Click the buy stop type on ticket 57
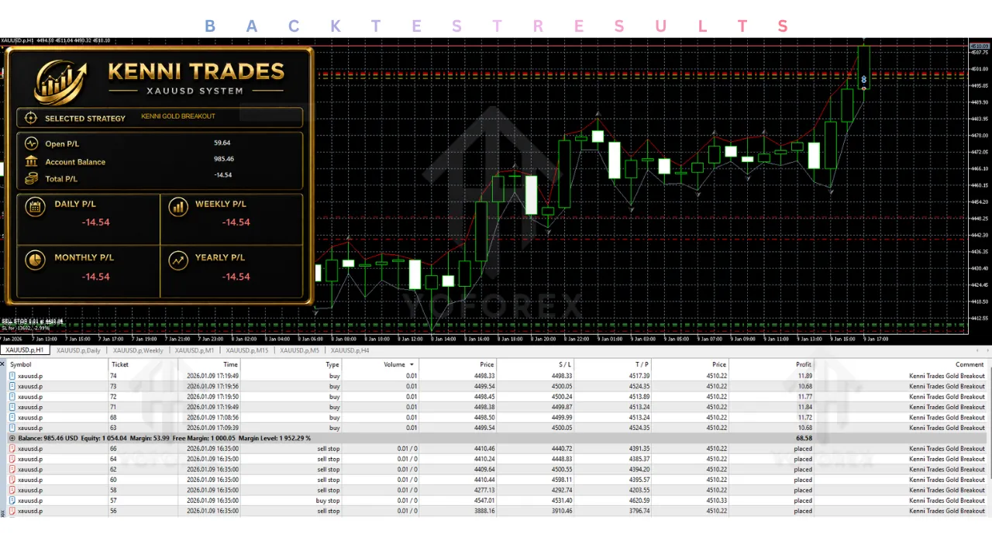 pyautogui.click(x=328, y=501)
